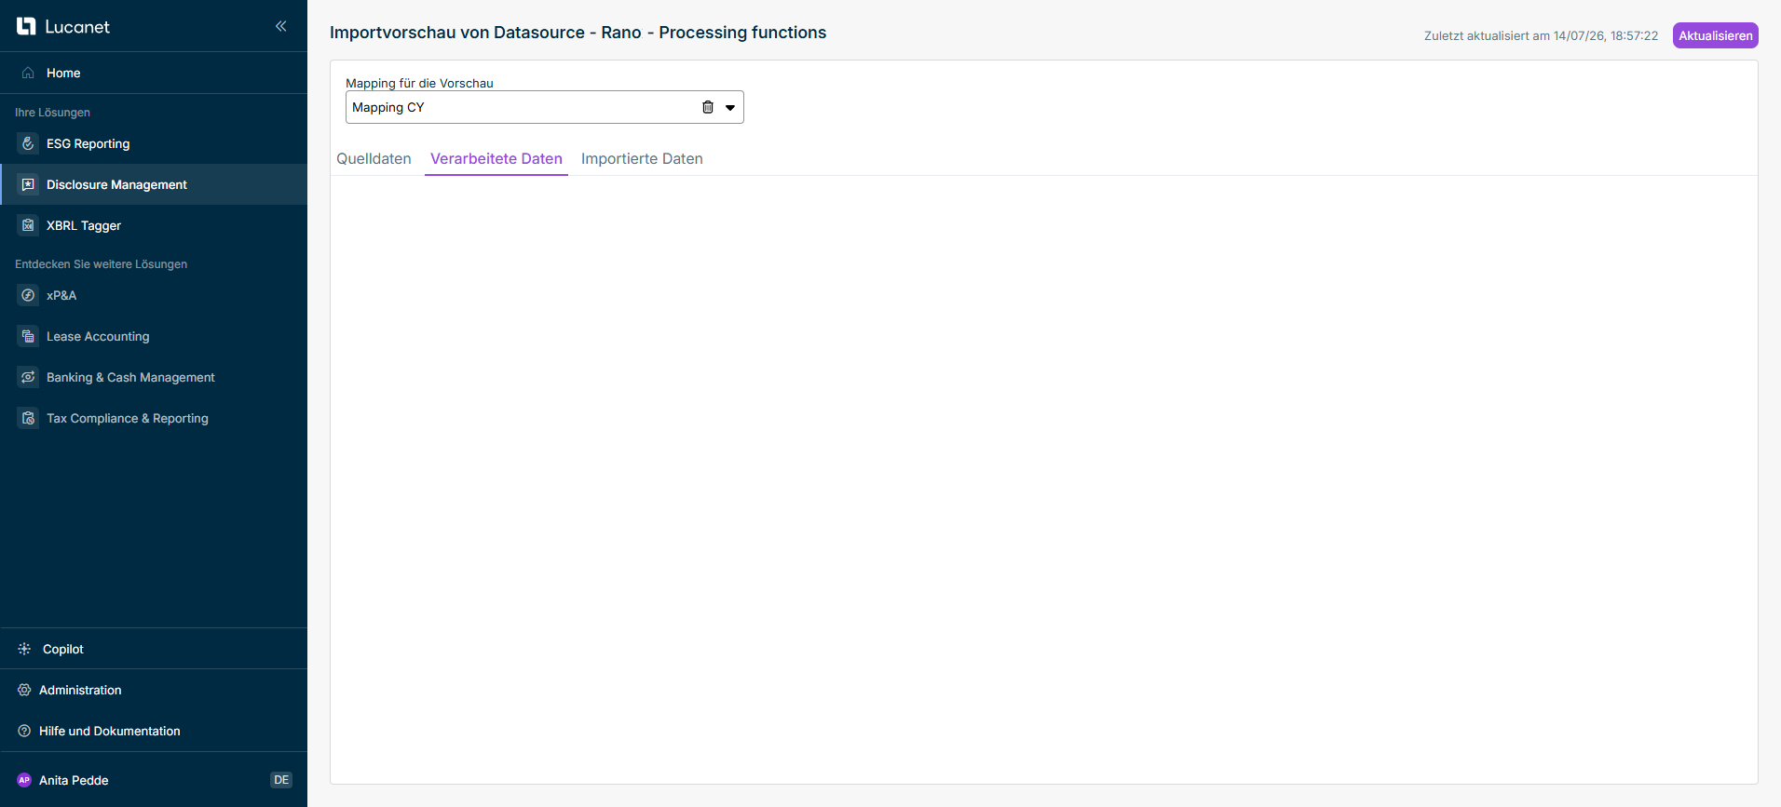Click the ESG Reporting leaf icon

click(28, 143)
